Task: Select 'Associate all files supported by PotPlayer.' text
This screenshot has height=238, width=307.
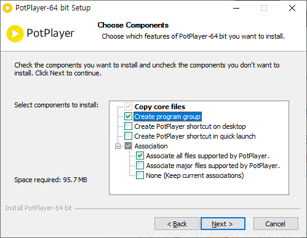Action: click(x=207, y=156)
